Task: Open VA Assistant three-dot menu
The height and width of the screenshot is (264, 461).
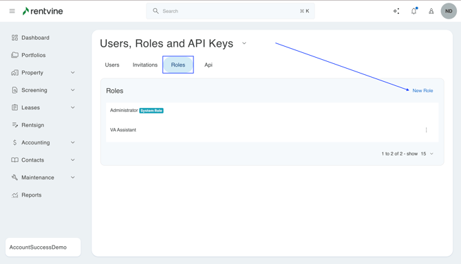Action: [426, 130]
